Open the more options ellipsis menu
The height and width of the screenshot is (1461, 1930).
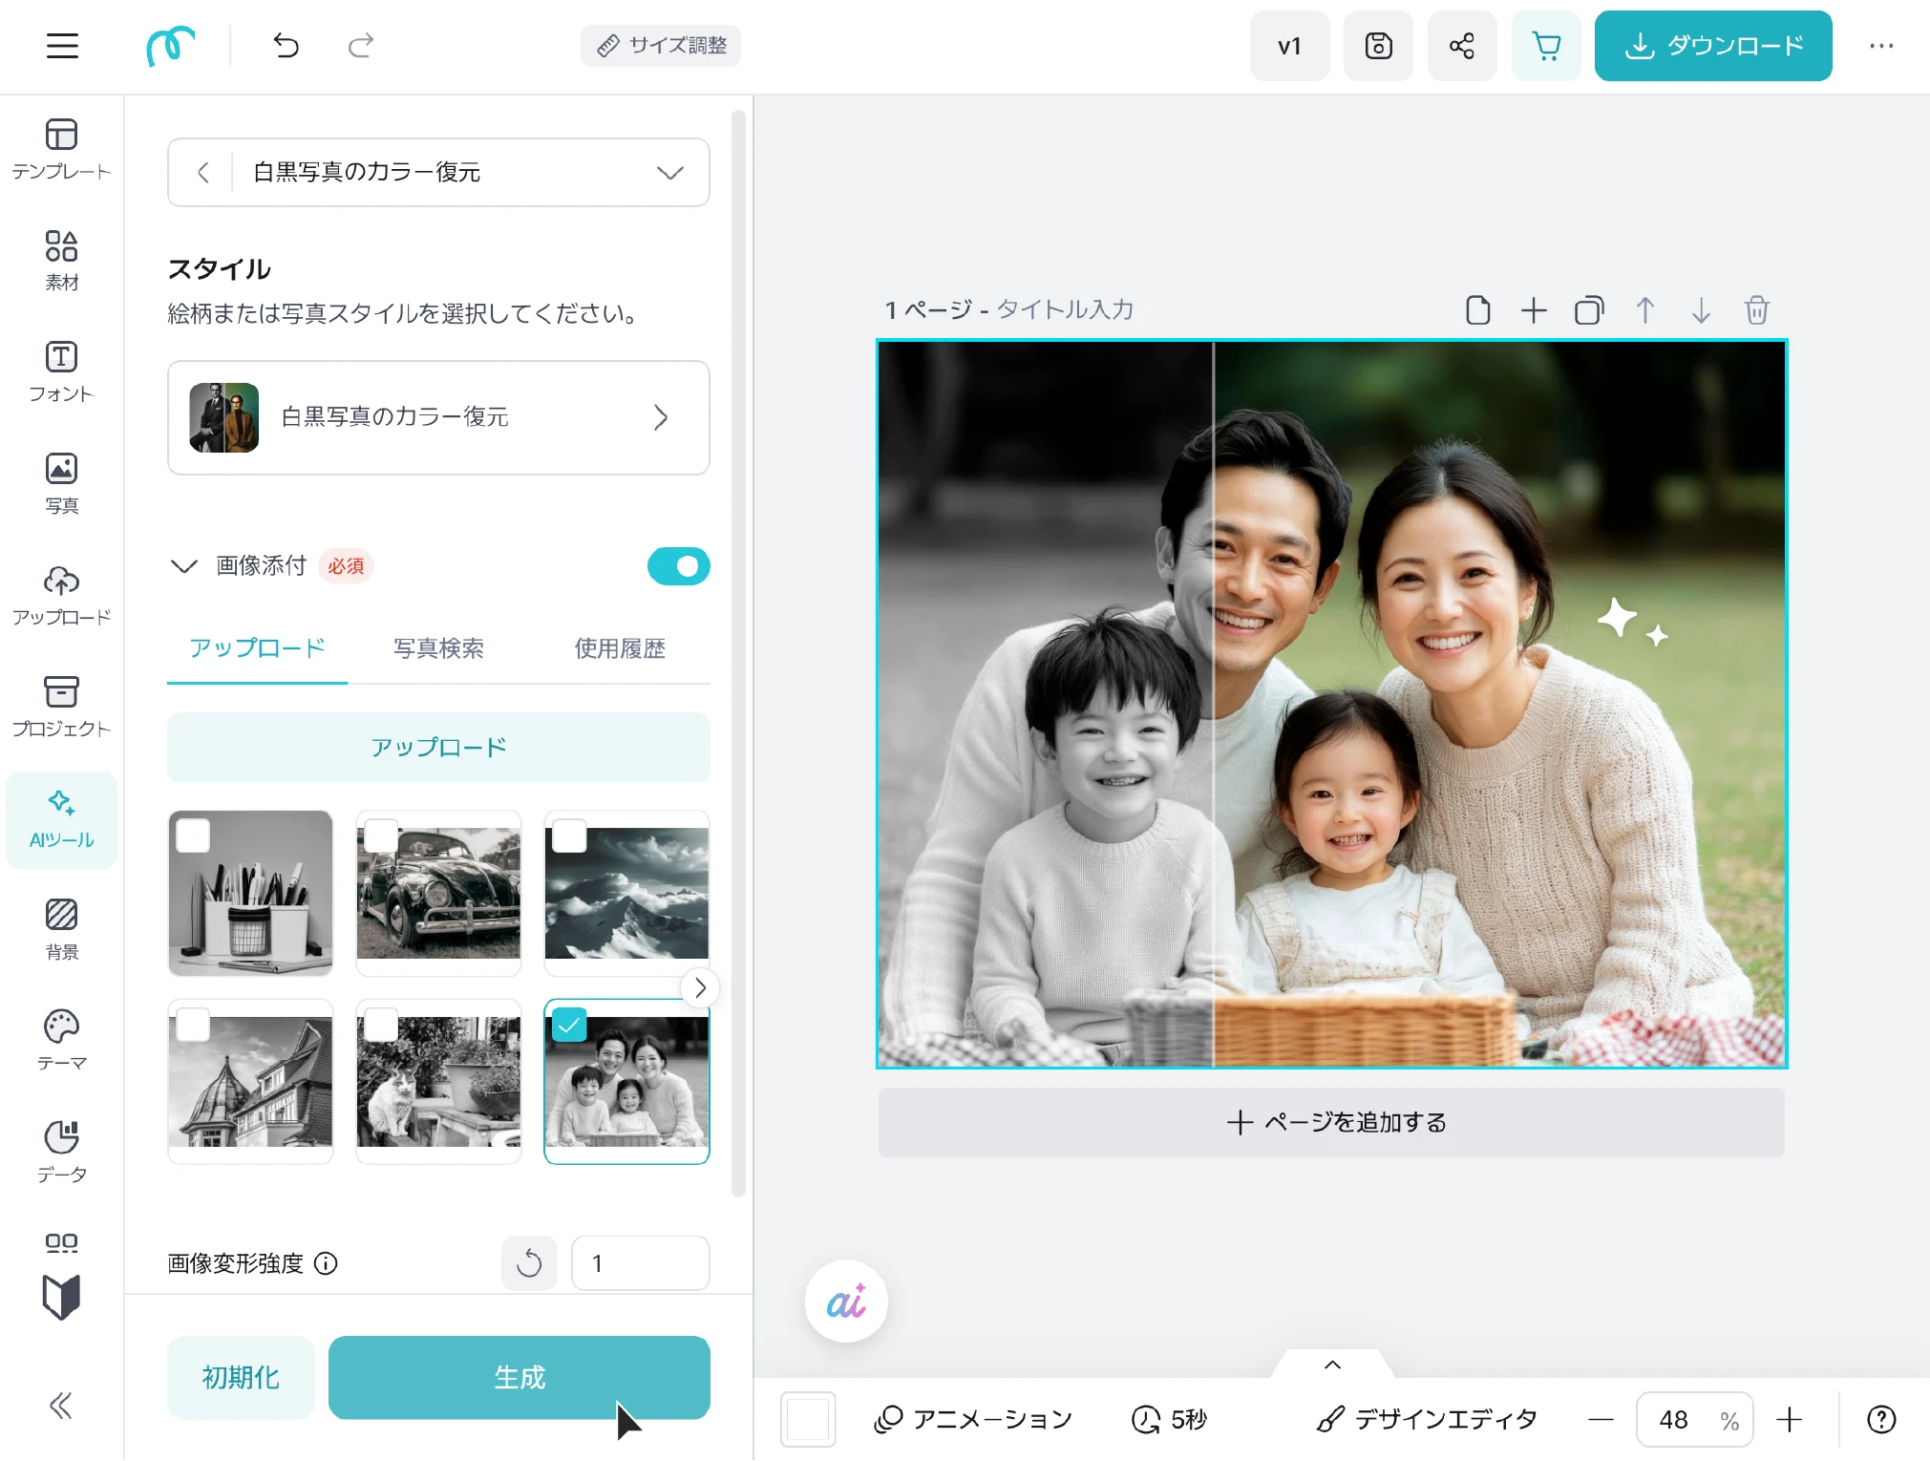(x=1881, y=46)
